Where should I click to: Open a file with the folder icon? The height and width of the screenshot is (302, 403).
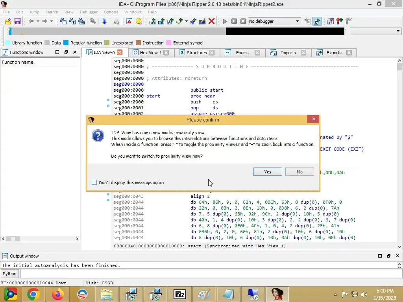coord(8,21)
